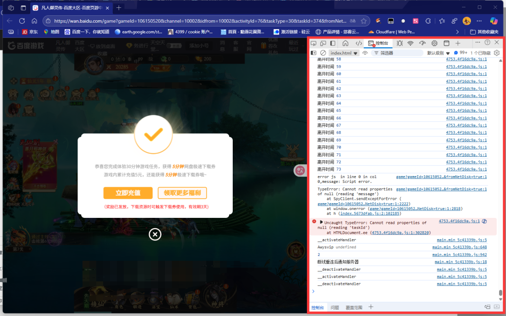Open the 百度一下，你就知道 bookmark
This screenshot has width=506, height=316.
click(x=87, y=32)
